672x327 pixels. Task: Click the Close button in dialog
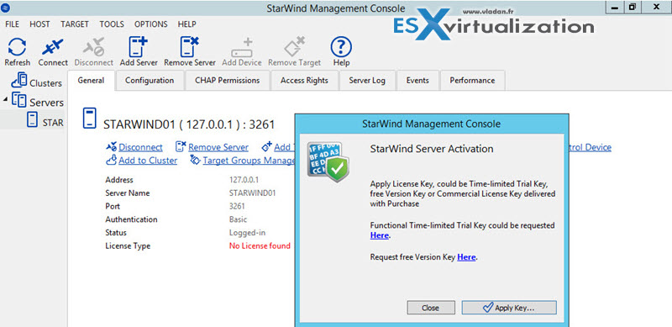pos(431,308)
